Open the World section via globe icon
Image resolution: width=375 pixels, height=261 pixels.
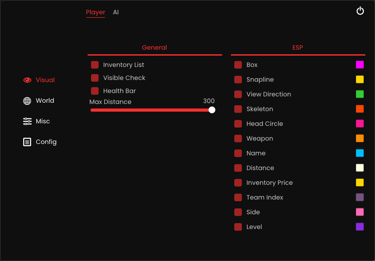click(27, 100)
